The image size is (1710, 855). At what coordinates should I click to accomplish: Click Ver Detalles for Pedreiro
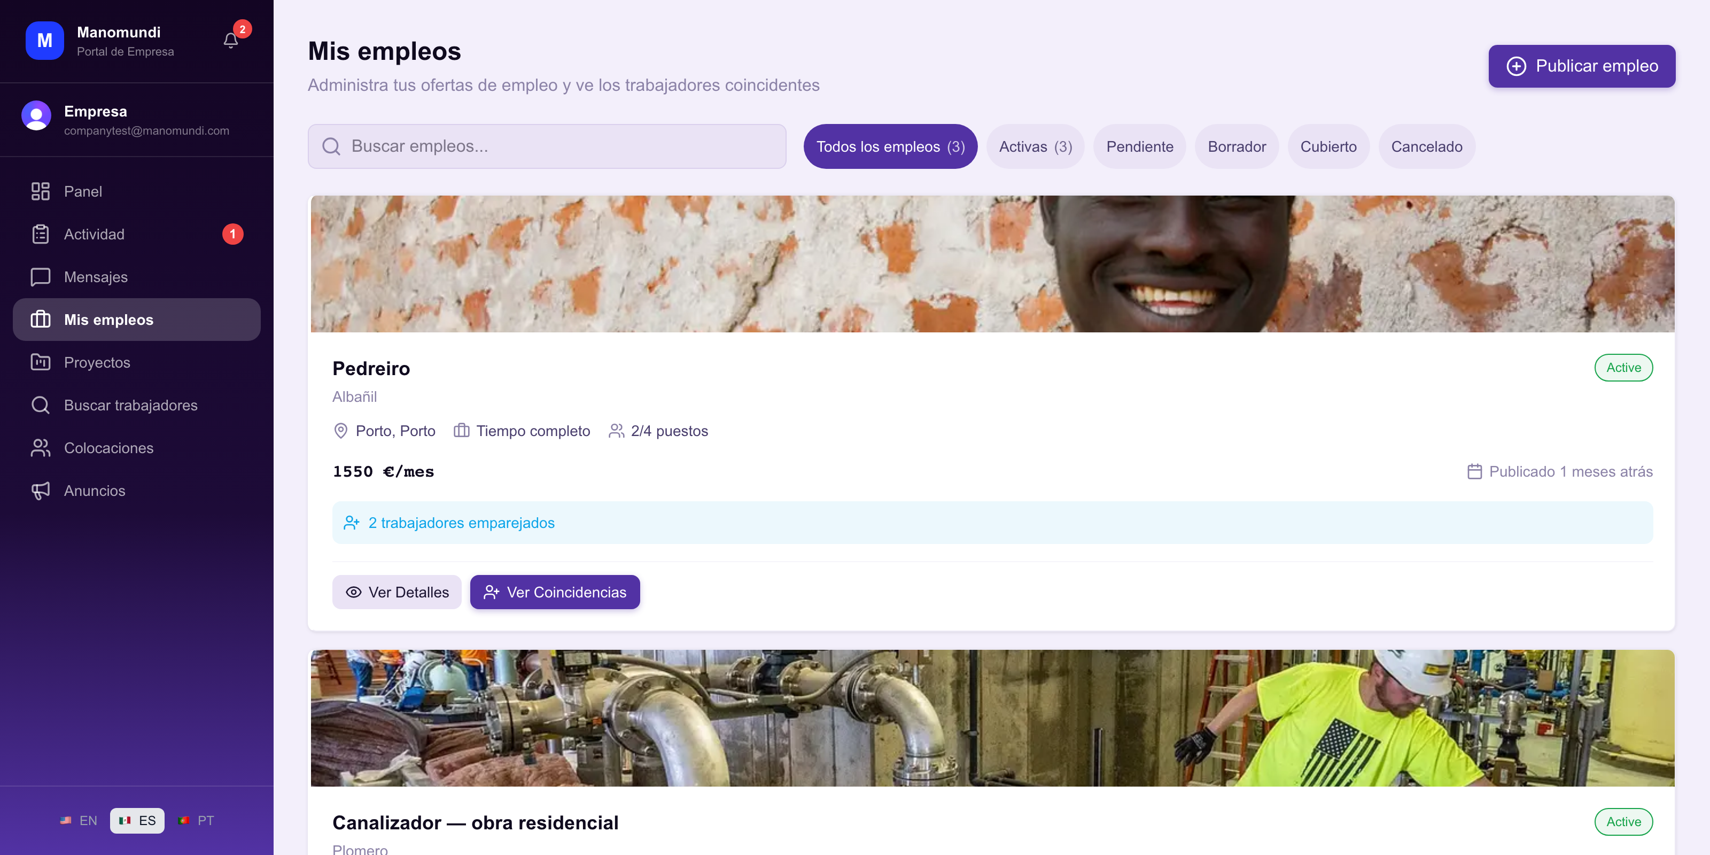397,592
